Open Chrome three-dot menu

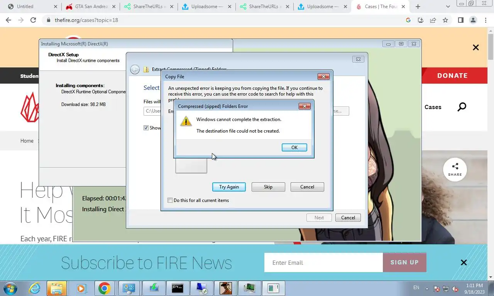(485, 20)
